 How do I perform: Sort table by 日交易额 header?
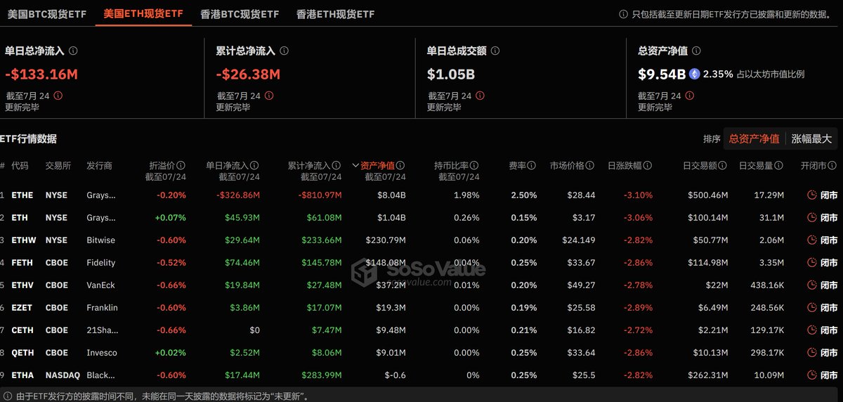coord(699,166)
